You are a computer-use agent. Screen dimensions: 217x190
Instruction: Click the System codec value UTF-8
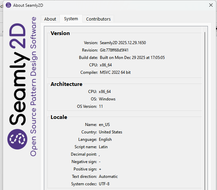coord(104,184)
